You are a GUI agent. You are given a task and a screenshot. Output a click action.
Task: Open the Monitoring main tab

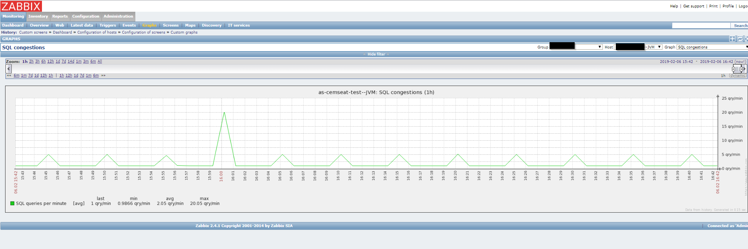click(13, 16)
